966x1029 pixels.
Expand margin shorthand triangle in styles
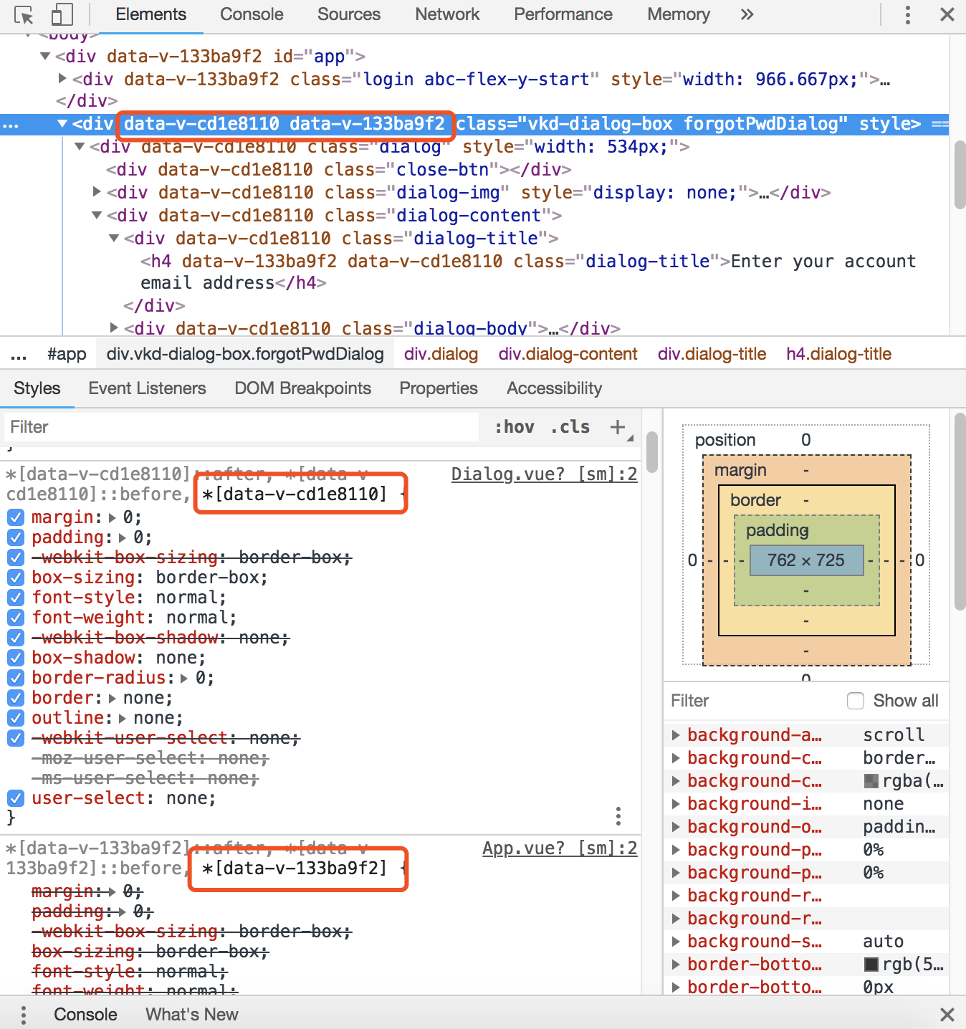[x=112, y=517]
